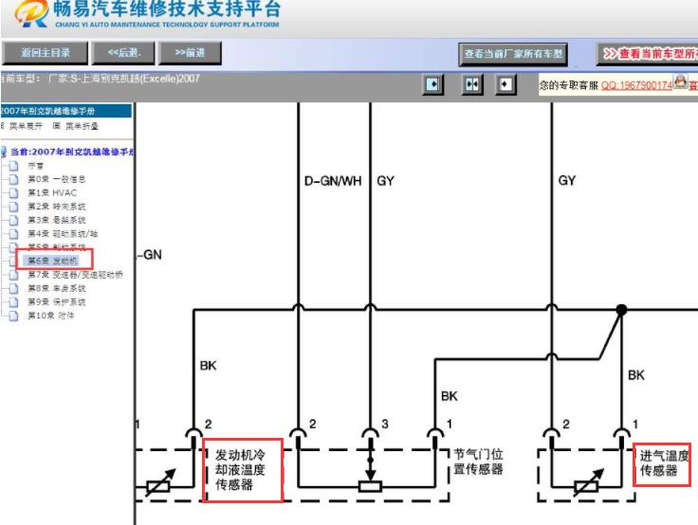
Task: Click the -GN wire label at diagram edge
Action: tap(149, 255)
